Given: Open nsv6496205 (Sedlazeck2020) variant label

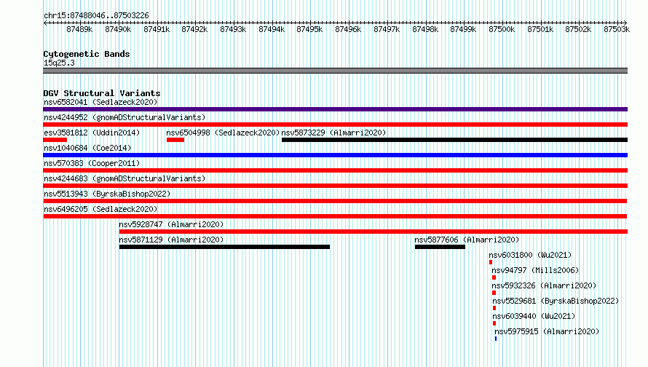Looking at the screenshot, I should (100, 209).
